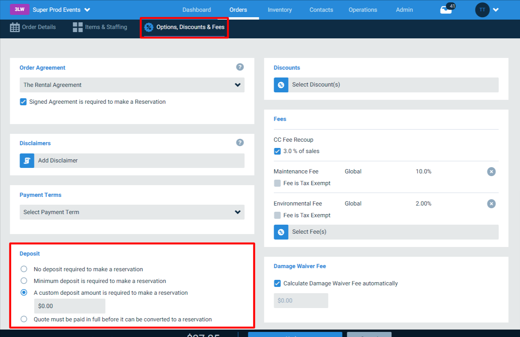Select Minimum deposit is required option
The width and height of the screenshot is (520, 337).
coord(24,281)
